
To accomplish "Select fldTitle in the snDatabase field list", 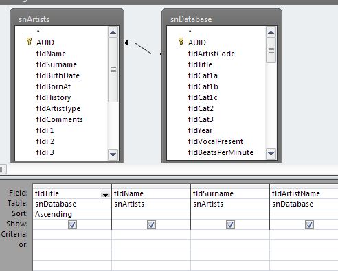I will point(200,64).
